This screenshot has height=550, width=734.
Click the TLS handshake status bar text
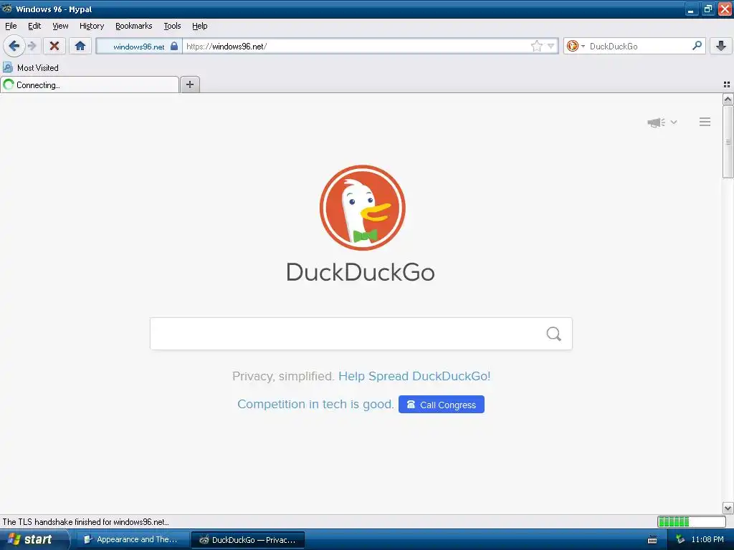86,521
